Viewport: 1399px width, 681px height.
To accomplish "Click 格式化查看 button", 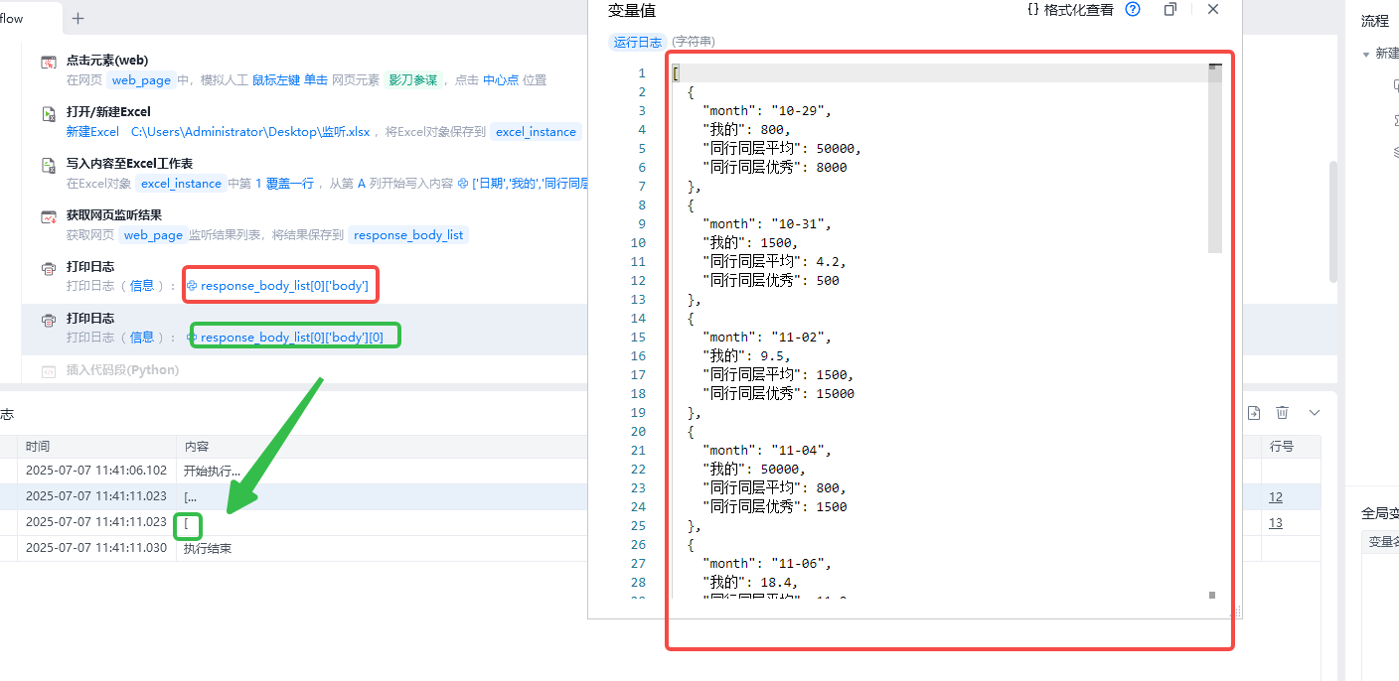I will tap(1070, 10).
